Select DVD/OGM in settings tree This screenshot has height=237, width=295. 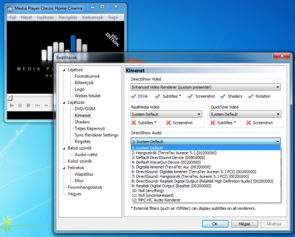(85, 108)
